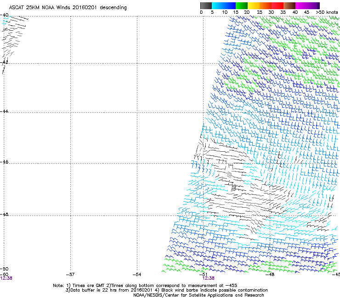The height and width of the screenshot is (298, 340).
Task: Select the orange 25-30 knots legend segment
Action: click(x=266, y=6)
